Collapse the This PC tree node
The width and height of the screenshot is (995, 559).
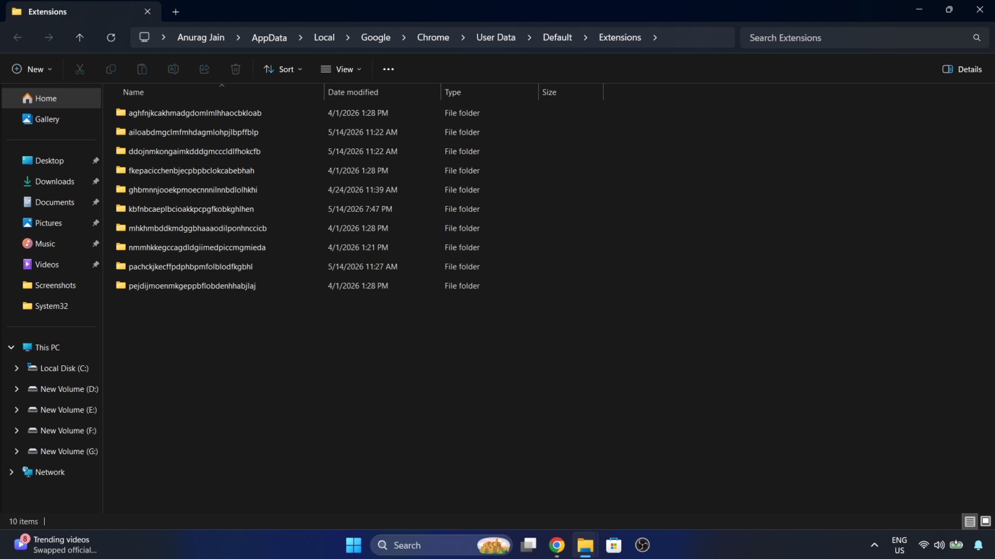click(11, 347)
